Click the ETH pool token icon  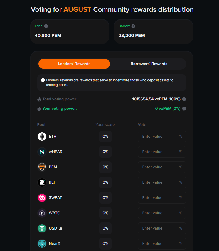(x=42, y=137)
